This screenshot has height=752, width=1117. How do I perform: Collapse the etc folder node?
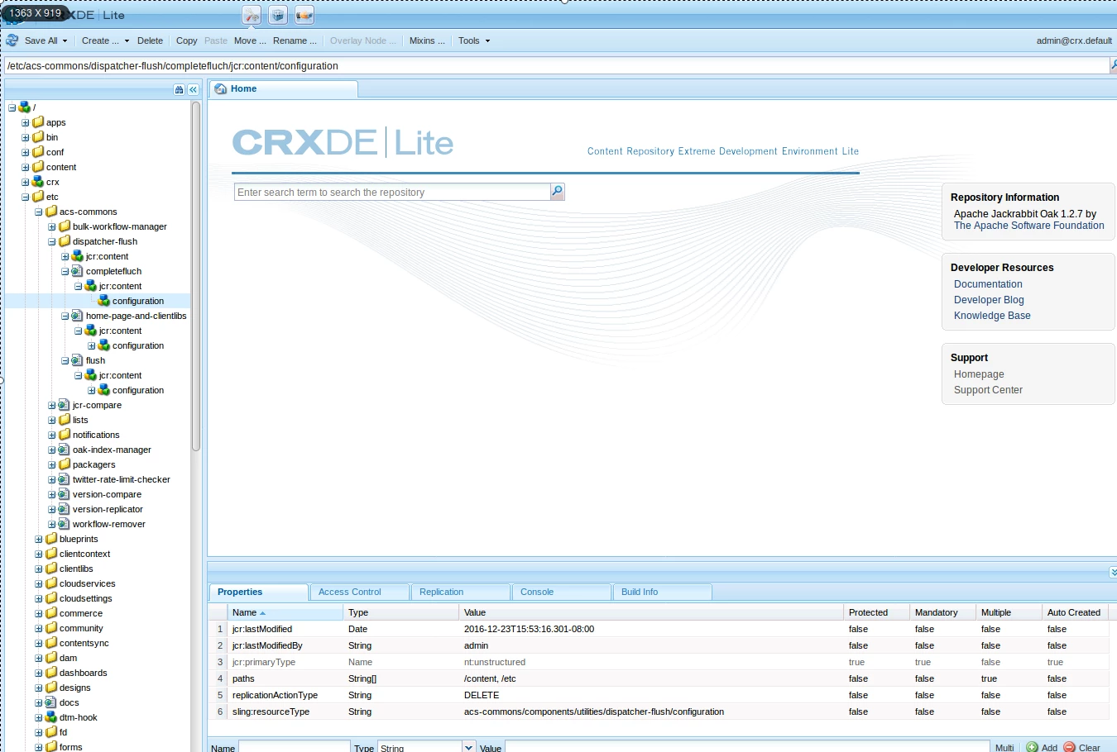click(x=25, y=197)
